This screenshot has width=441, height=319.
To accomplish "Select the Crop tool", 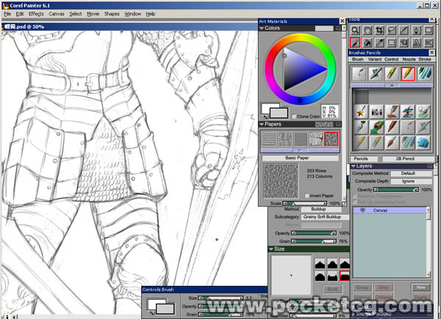I will point(380,30).
